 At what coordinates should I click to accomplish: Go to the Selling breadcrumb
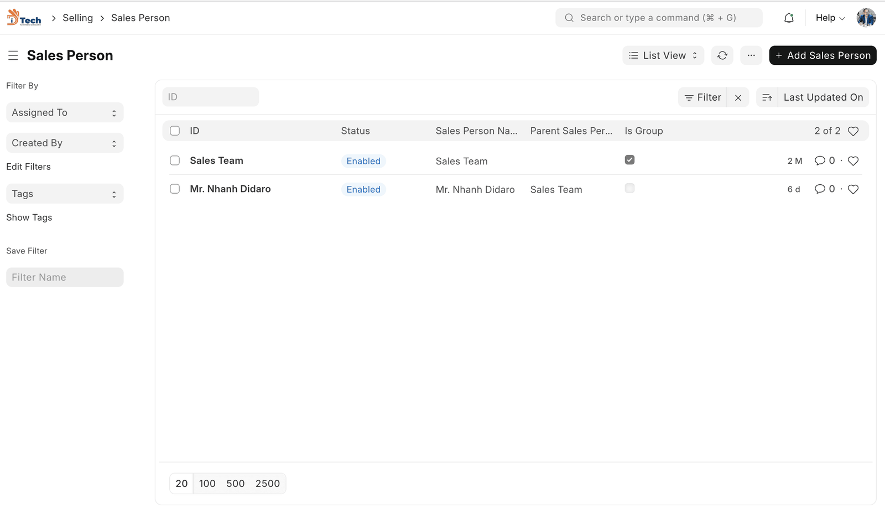pos(77,18)
